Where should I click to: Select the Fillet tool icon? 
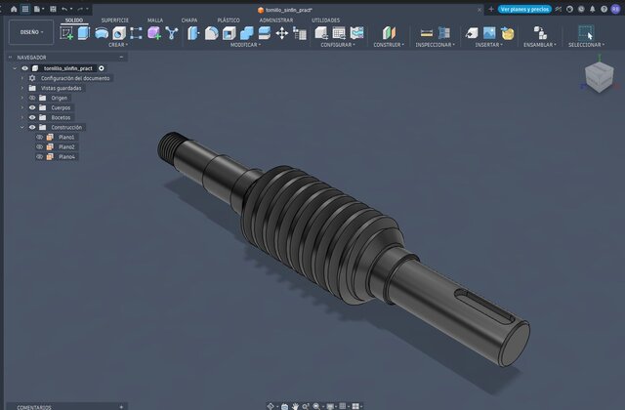tap(211, 33)
